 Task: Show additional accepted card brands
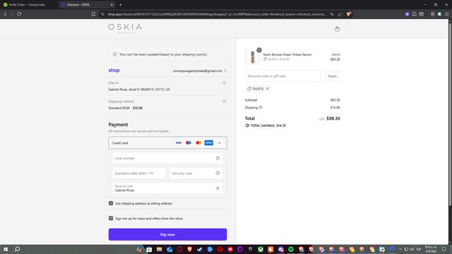click(x=219, y=143)
